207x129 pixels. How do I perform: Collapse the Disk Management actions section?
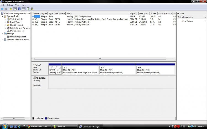click(205, 17)
